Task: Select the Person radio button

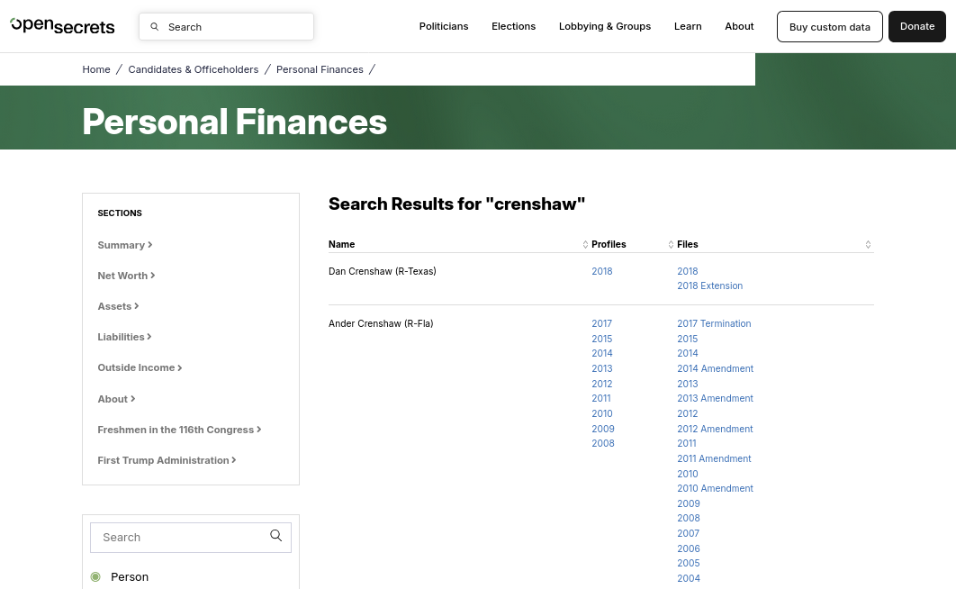Action: [95, 576]
